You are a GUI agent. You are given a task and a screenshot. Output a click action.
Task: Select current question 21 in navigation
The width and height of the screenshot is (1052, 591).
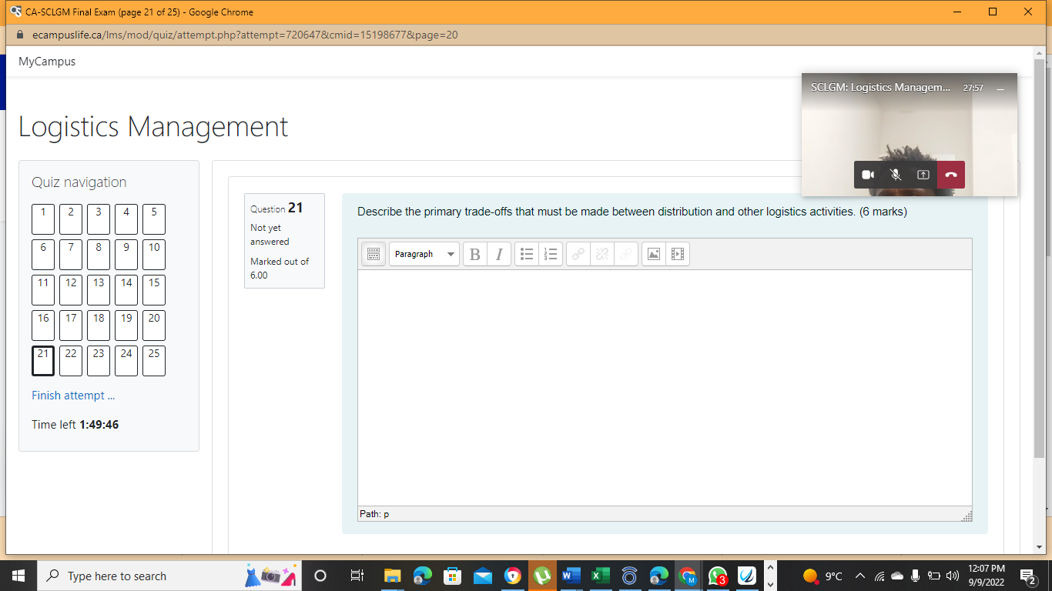click(x=43, y=361)
